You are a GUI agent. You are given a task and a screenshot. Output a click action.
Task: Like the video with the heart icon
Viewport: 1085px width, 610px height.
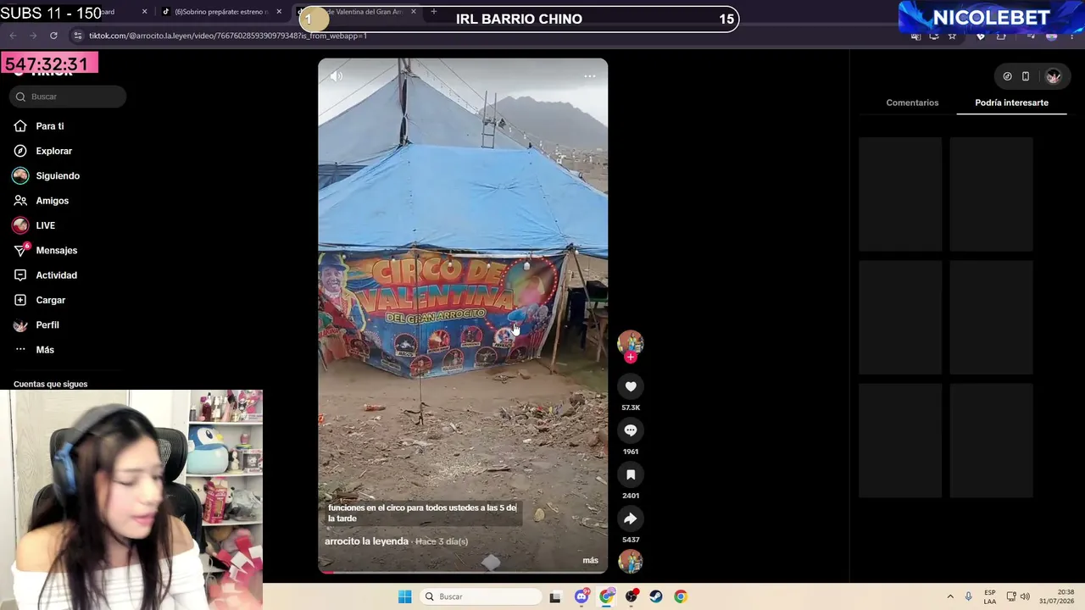(x=631, y=387)
